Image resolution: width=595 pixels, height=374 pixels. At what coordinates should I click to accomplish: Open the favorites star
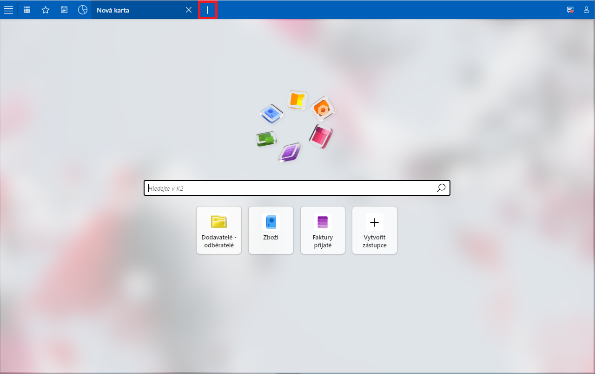tap(46, 10)
